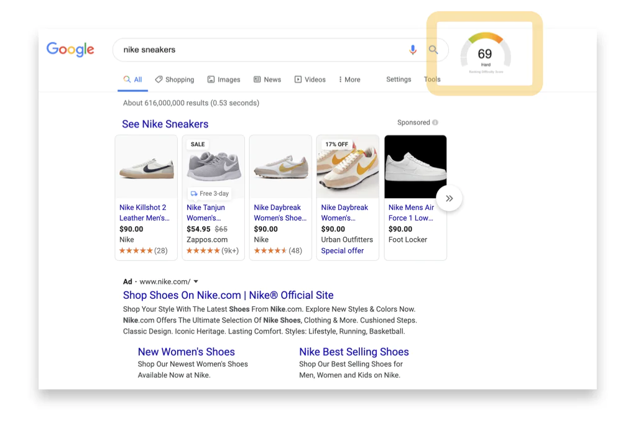Viewport: 636px width, 425px height.
Task: Open Shop Shoes On Nike.com ad link
Action: tap(228, 295)
